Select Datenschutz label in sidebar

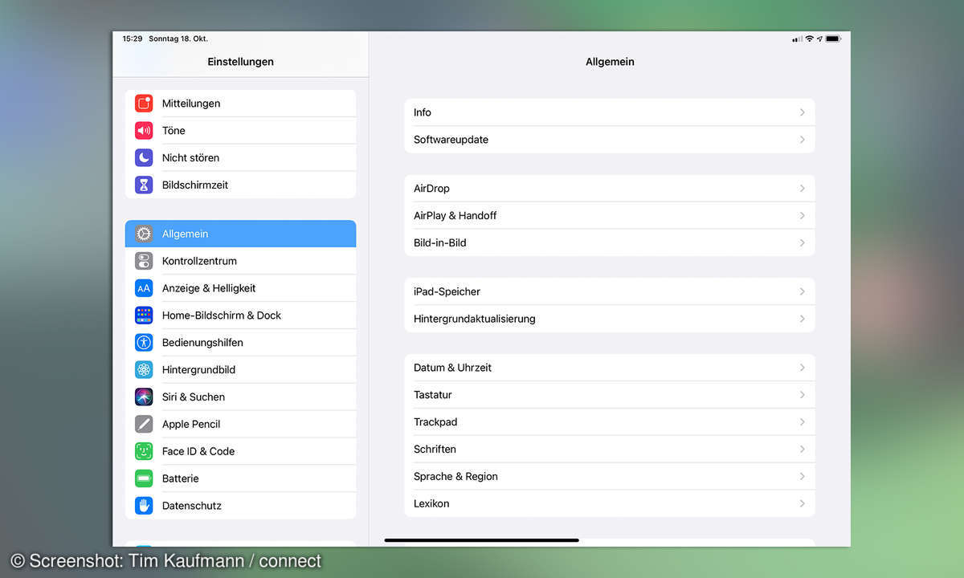point(192,506)
